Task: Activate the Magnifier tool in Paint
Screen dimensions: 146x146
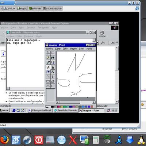Action: click(x=53, y=62)
